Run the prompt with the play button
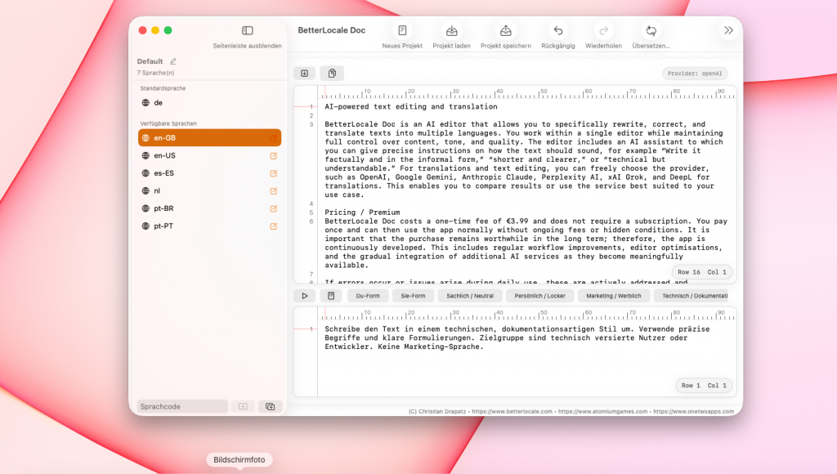837x474 pixels. tap(304, 296)
